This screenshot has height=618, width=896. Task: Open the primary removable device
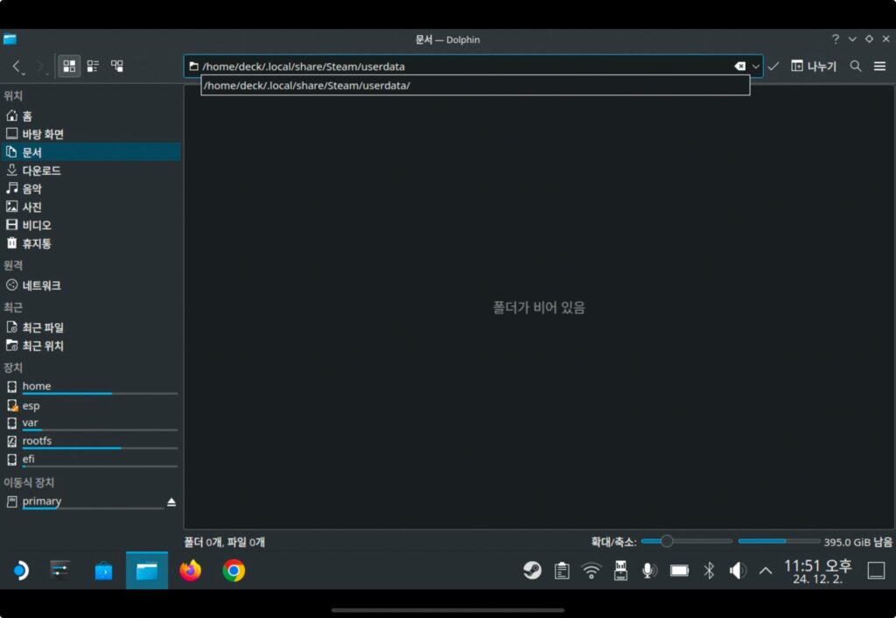click(83, 502)
